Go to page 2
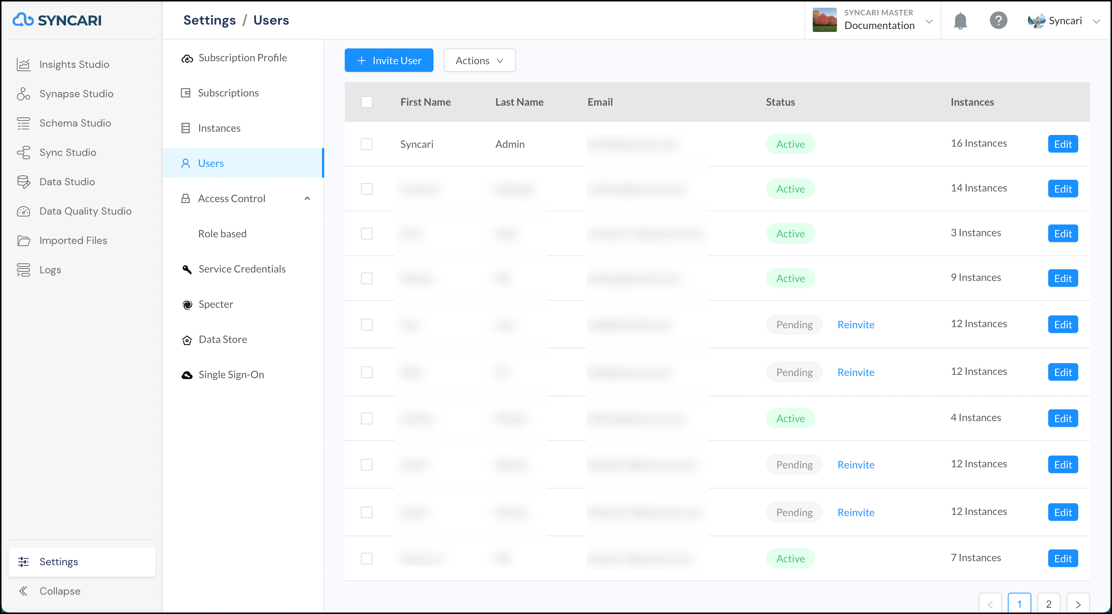The width and height of the screenshot is (1112, 614). (1049, 604)
